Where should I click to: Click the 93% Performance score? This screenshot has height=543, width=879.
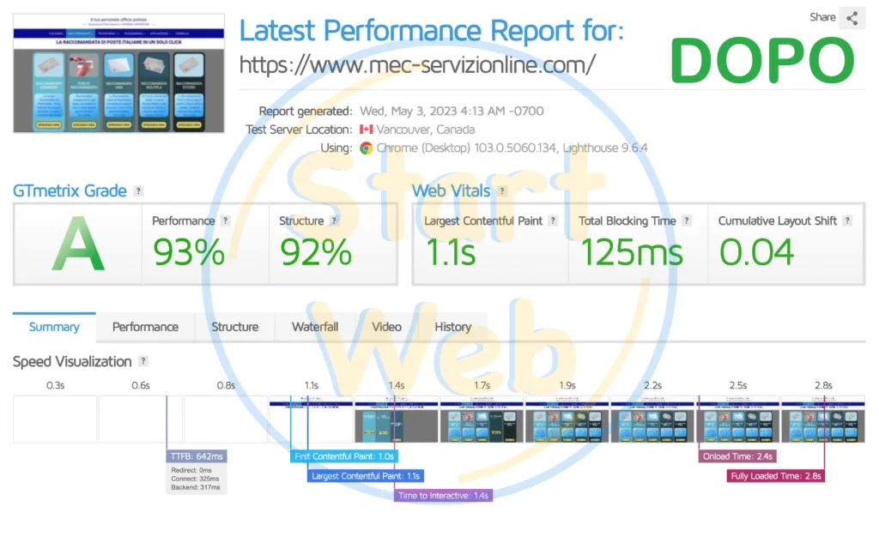(x=189, y=252)
